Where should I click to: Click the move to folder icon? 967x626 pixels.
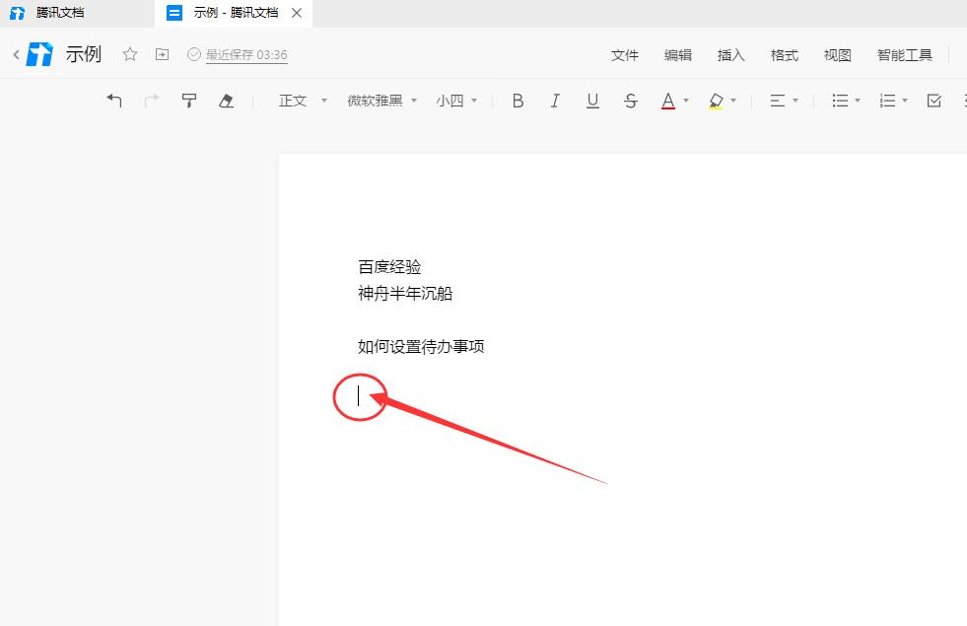pos(162,55)
